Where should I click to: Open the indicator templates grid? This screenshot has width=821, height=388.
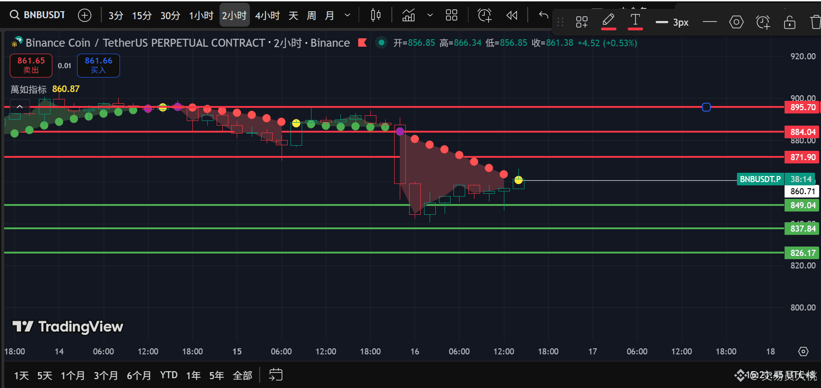pos(452,15)
